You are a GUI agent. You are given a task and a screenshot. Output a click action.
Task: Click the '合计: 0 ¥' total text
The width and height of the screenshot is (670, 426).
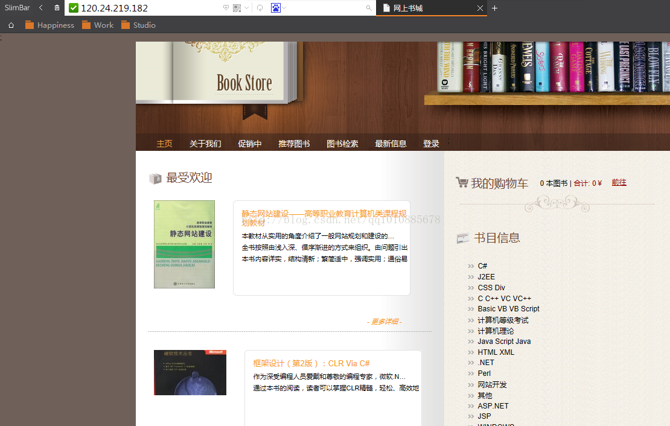[587, 183]
